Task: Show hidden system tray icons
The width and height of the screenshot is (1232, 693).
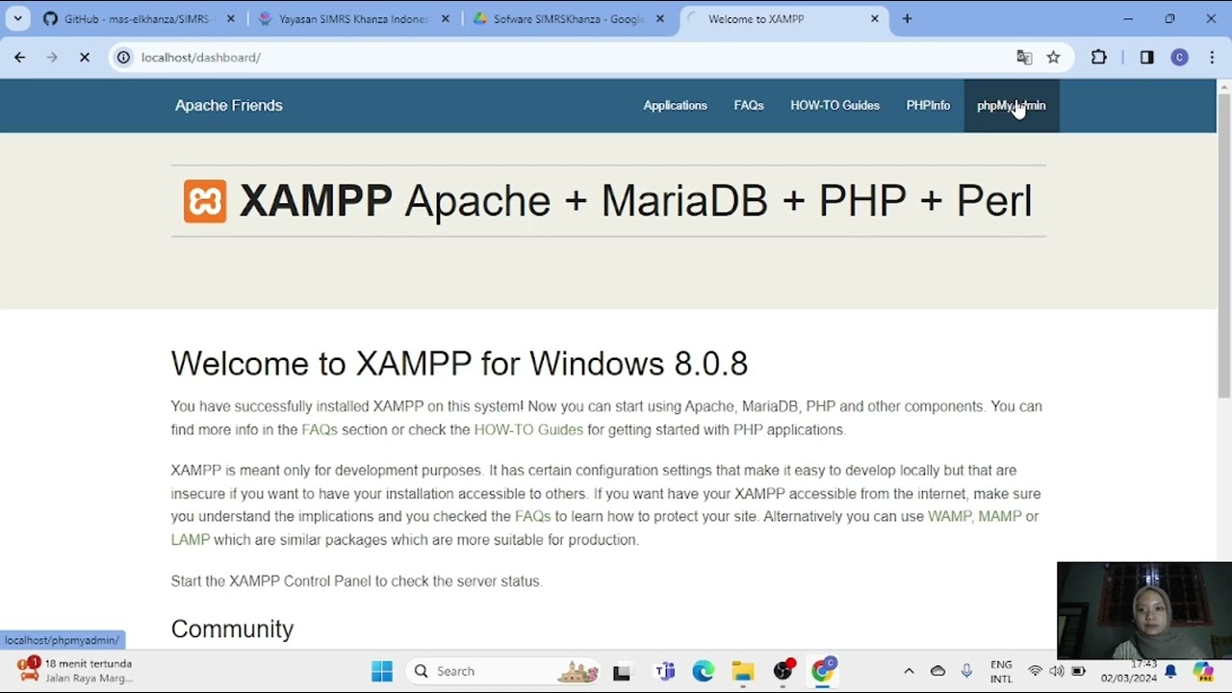Action: [x=909, y=671]
